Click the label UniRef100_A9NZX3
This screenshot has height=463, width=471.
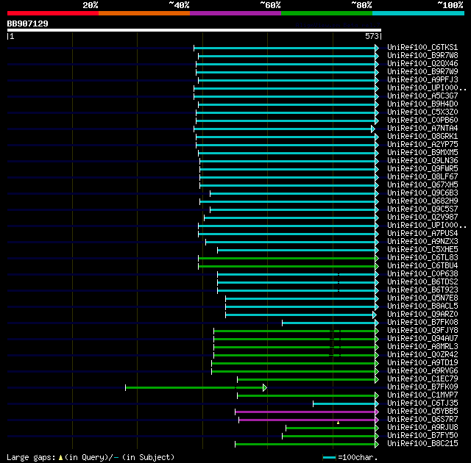[422, 242]
